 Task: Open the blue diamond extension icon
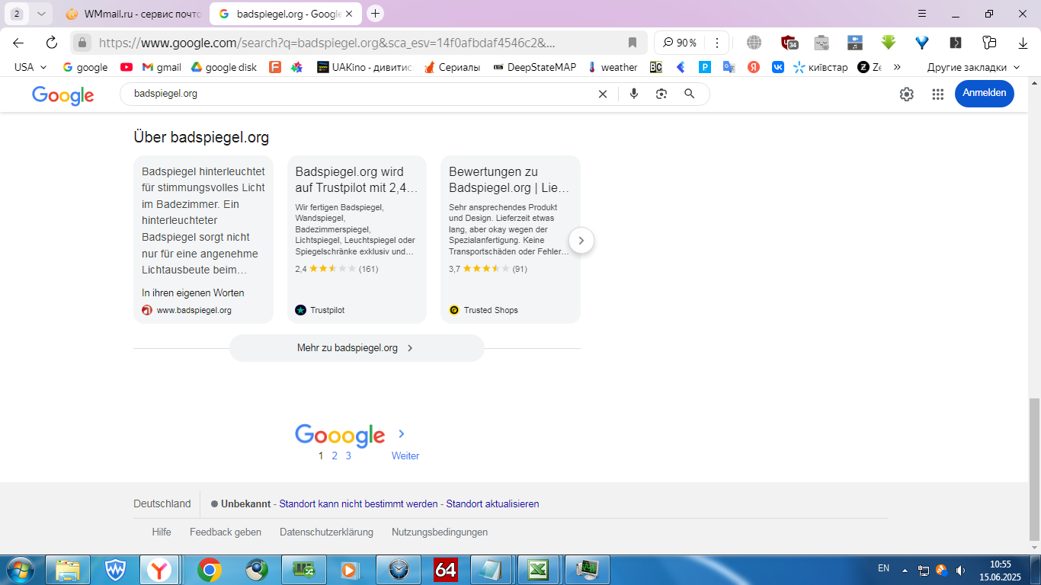tap(922, 43)
